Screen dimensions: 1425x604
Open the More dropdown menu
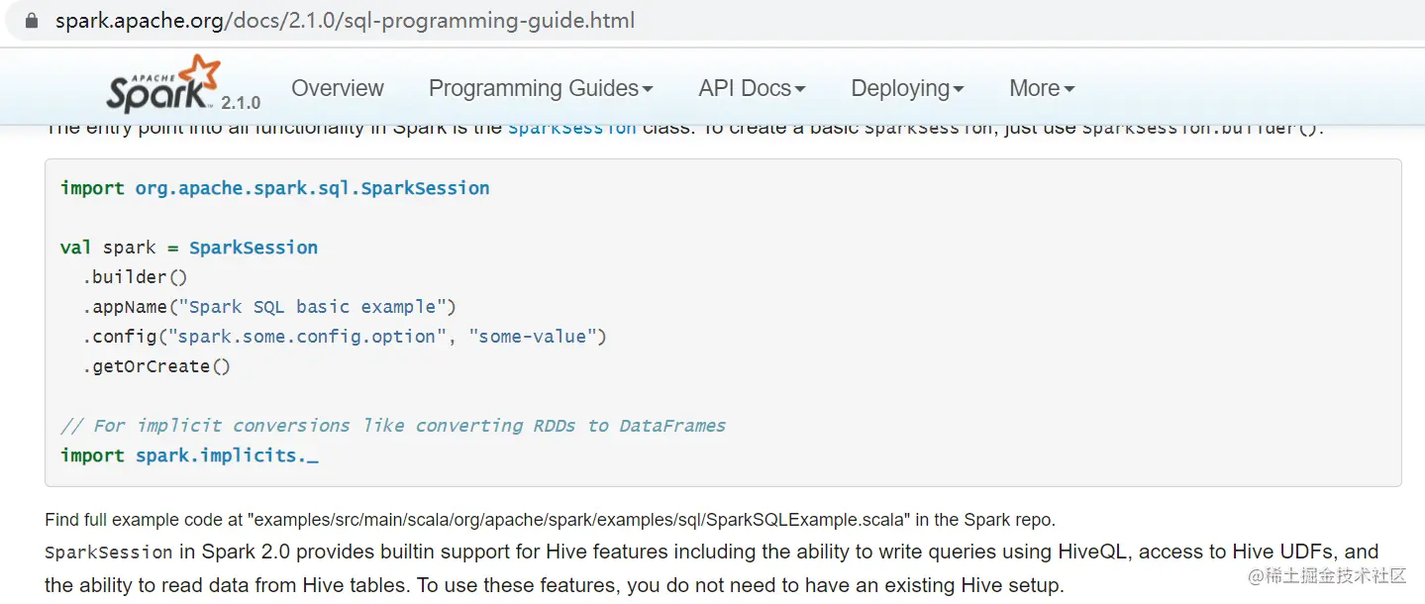1042,88
